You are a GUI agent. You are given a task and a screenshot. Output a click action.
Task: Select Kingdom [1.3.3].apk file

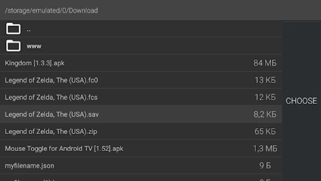point(38,63)
